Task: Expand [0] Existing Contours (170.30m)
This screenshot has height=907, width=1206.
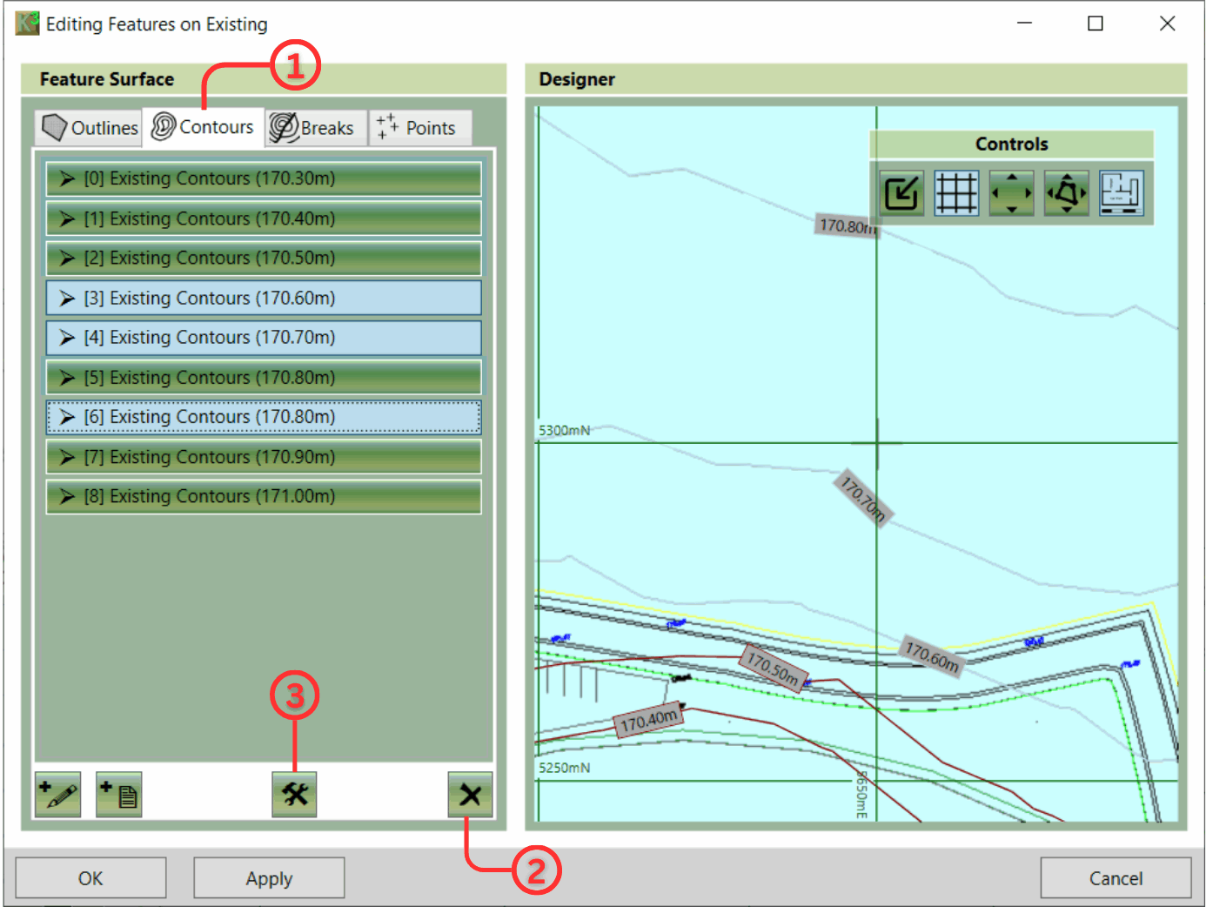Action: (x=67, y=179)
